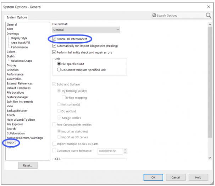Select Knit surface(s) option

tap(59, 104)
